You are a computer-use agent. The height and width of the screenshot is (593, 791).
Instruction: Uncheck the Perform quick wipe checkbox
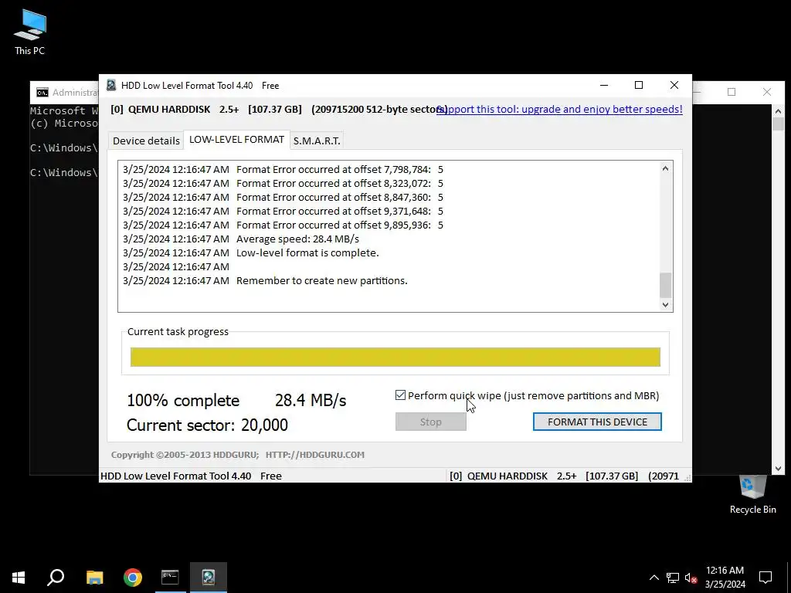(401, 395)
